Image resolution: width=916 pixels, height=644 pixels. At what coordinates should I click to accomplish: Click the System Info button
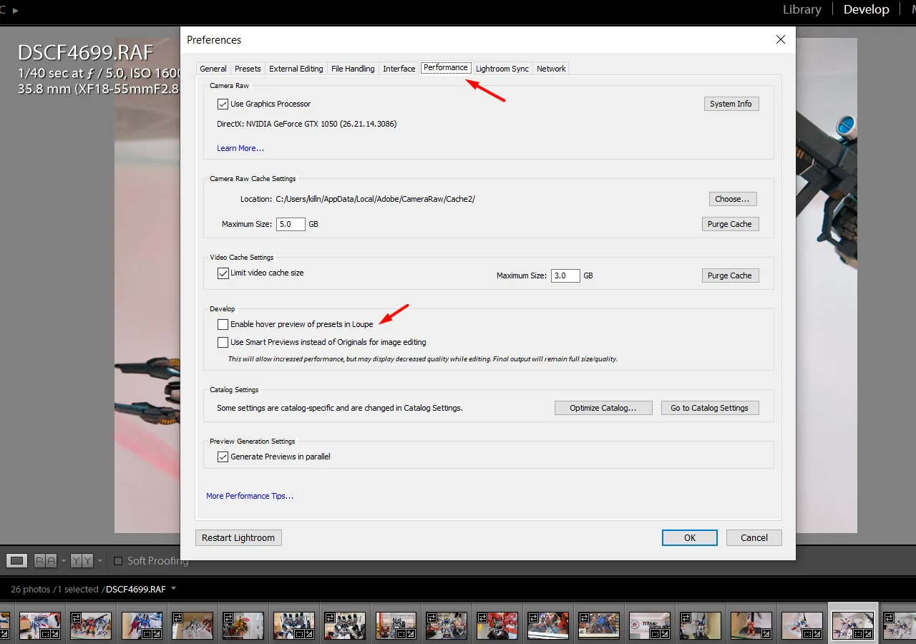pos(731,104)
